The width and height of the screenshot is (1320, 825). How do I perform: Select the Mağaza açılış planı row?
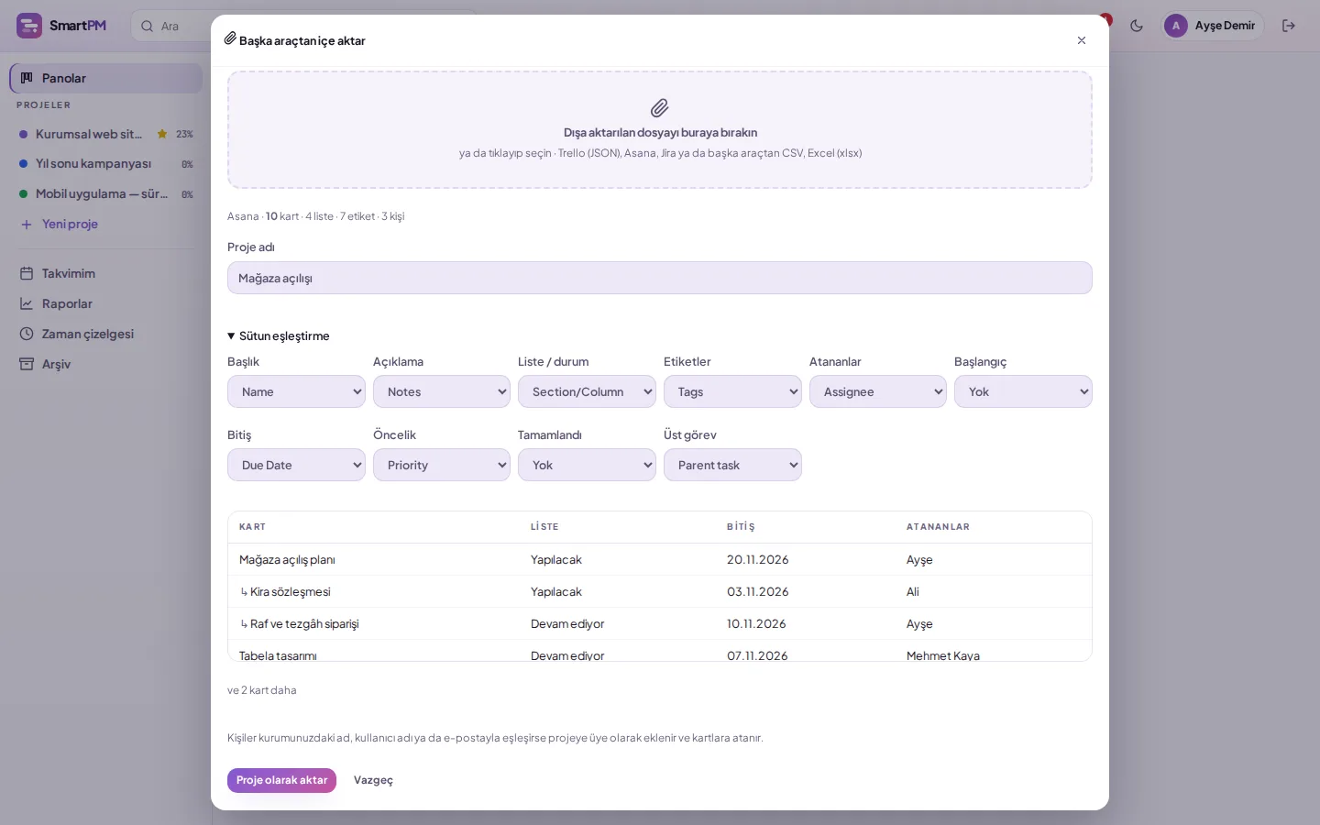660,559
